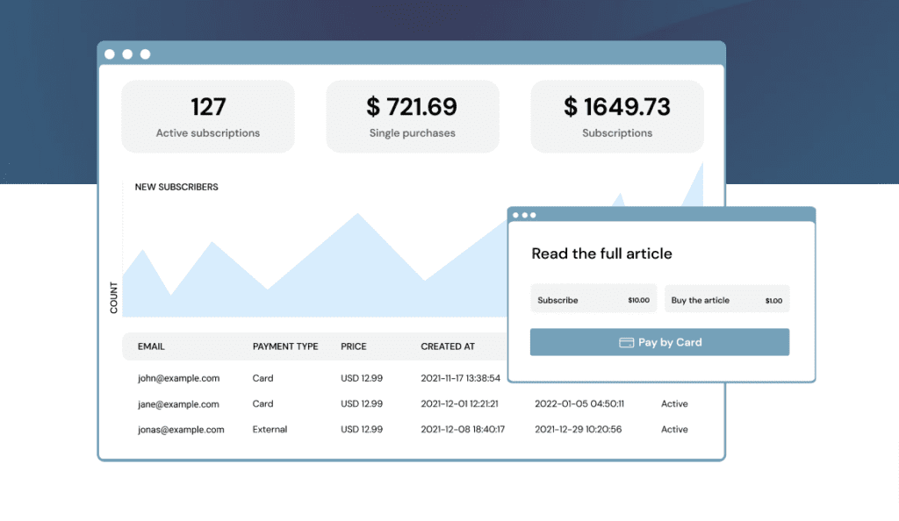
Task: Click the PRICE column header
Action: (354, 346)
